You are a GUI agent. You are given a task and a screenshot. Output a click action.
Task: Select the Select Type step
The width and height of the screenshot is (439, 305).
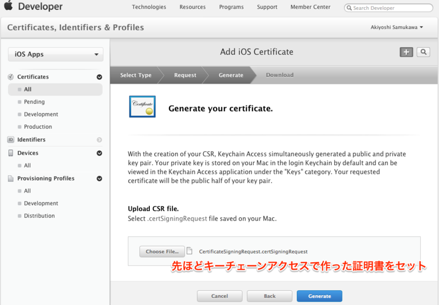click(x=136, y=75)
